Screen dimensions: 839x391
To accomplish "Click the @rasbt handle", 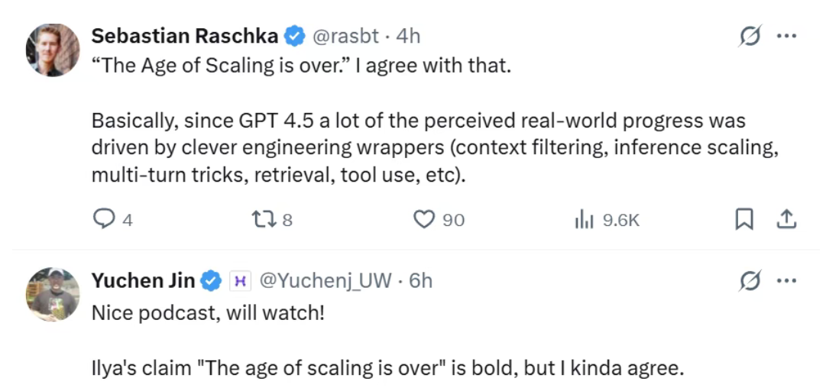I will pos(345,36).
